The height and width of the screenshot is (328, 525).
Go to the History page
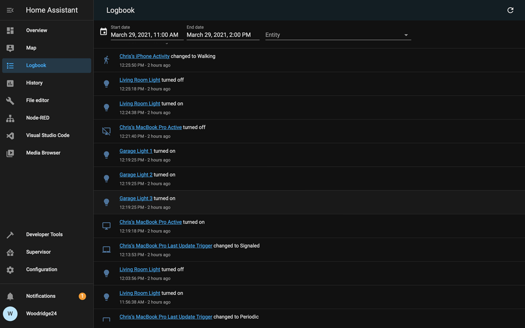coord(34,83)
